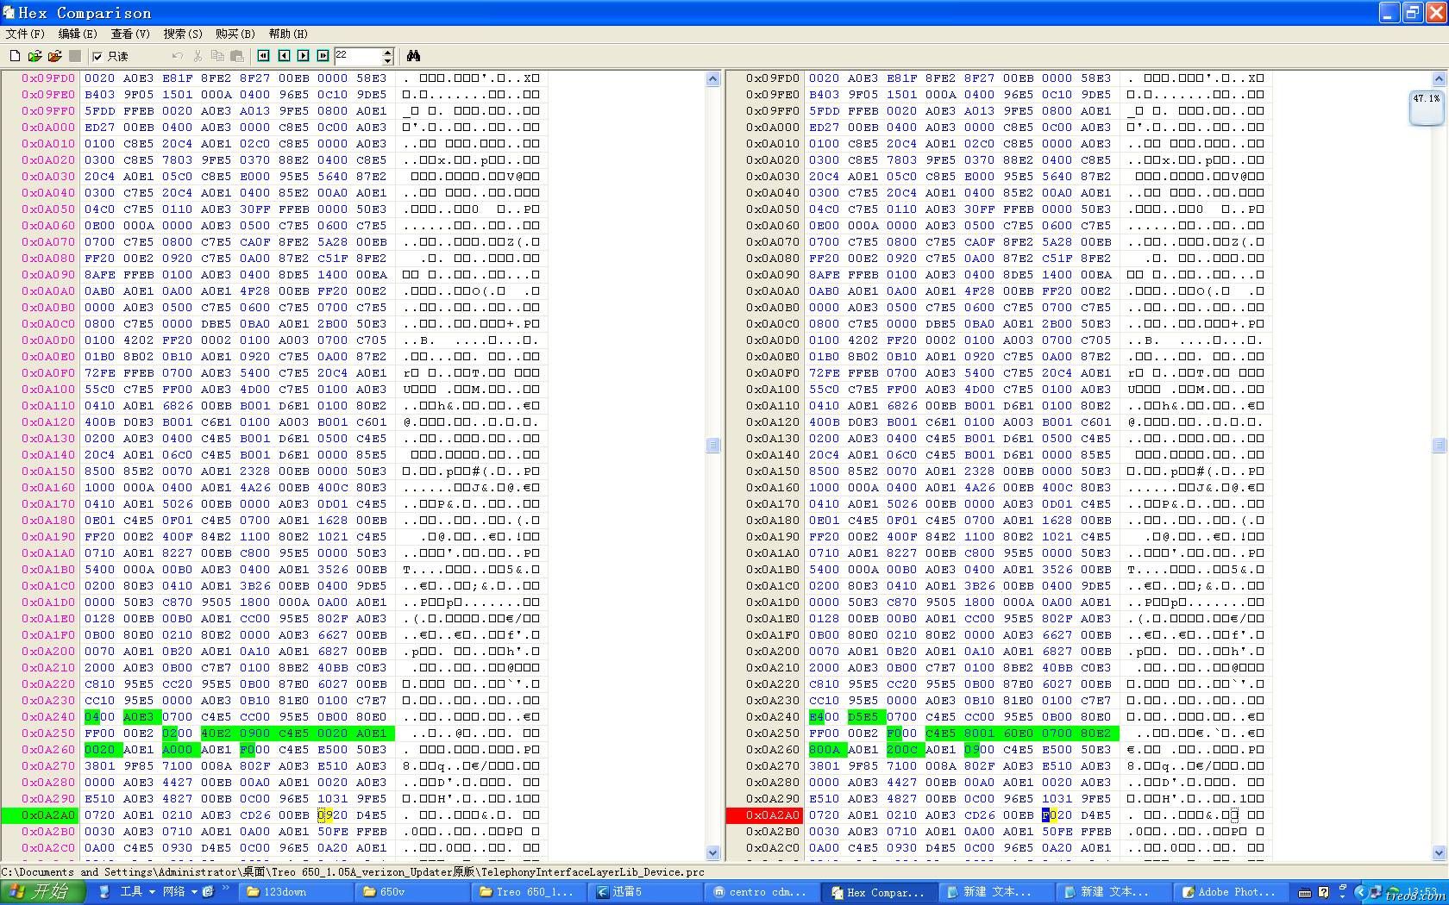Open the 开始 Start button

[x=42, y=892]
